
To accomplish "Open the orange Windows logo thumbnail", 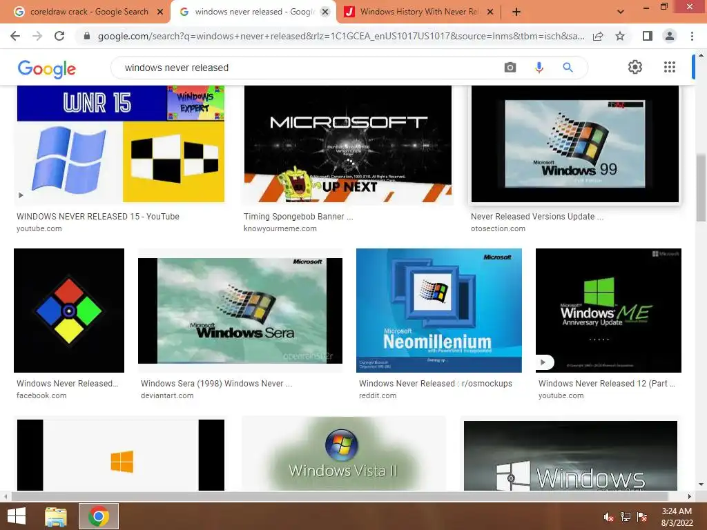I will tap(120, 455).
